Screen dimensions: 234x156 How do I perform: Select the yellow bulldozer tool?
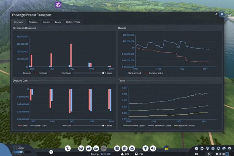[x=166, y=148]
